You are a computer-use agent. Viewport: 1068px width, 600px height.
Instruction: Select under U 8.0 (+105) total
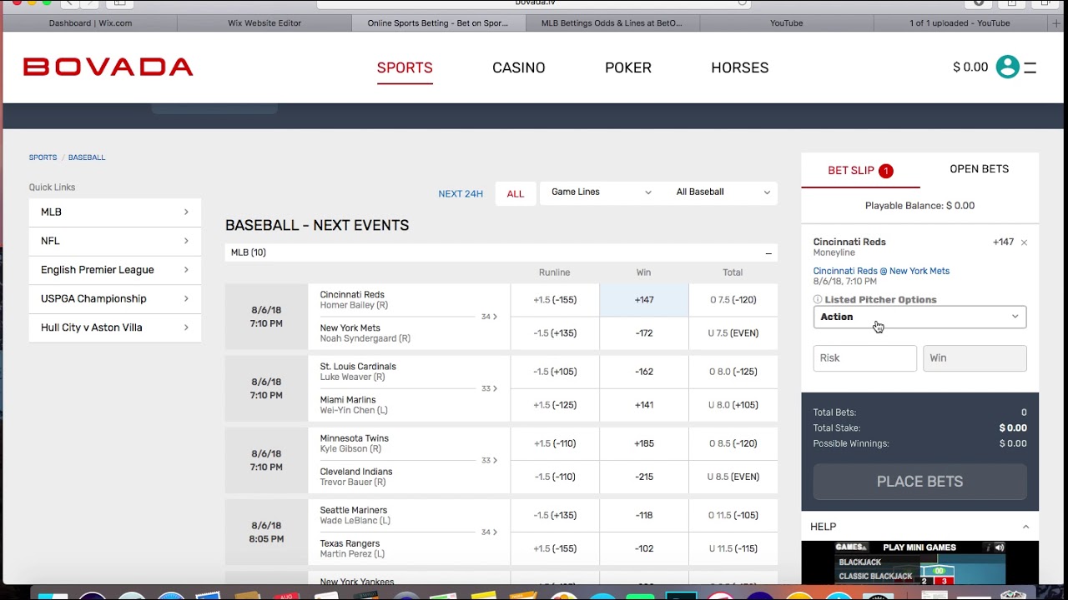(733, 405)
